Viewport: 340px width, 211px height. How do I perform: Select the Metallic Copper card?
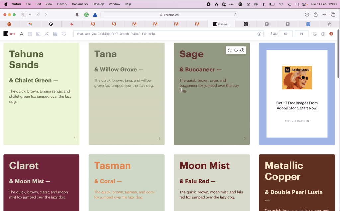(x=297, y=182)
